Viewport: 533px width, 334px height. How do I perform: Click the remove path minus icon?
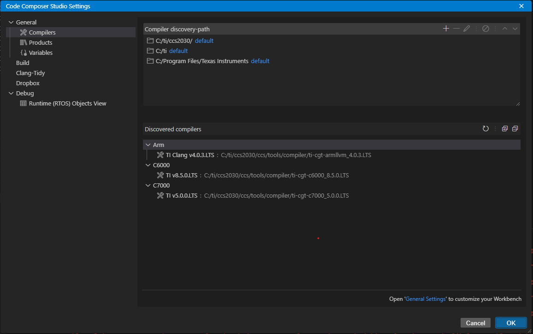(x=456, y=29)
